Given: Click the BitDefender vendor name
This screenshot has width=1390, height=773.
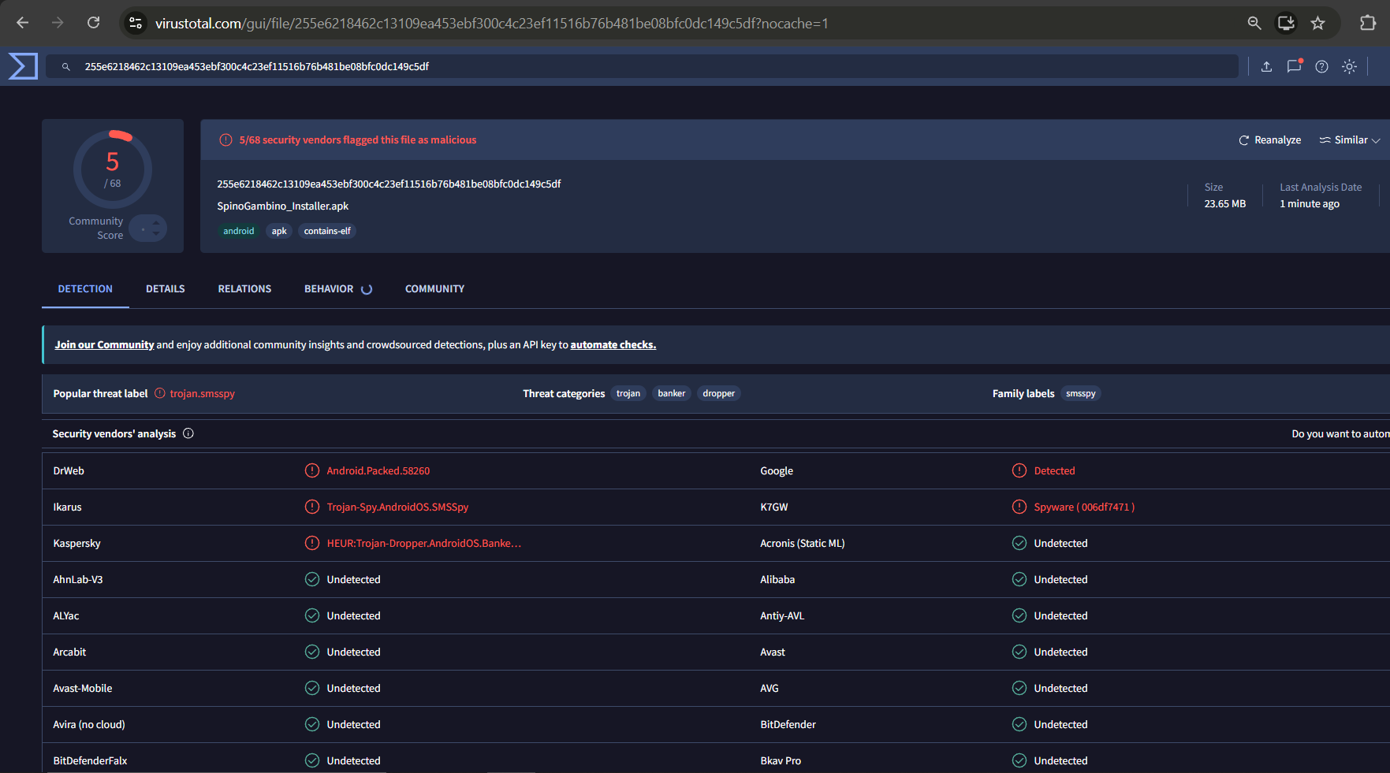Looking at the screenshot, I should (x=788, y=725).
